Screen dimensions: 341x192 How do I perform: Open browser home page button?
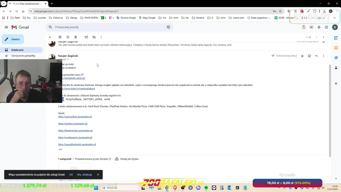pos(23,11)
